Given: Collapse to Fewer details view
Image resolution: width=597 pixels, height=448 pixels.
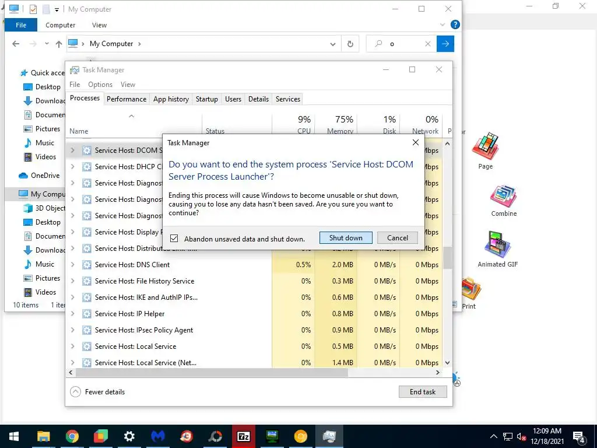Looking at the screenshot, I should (x=98, y=391).
